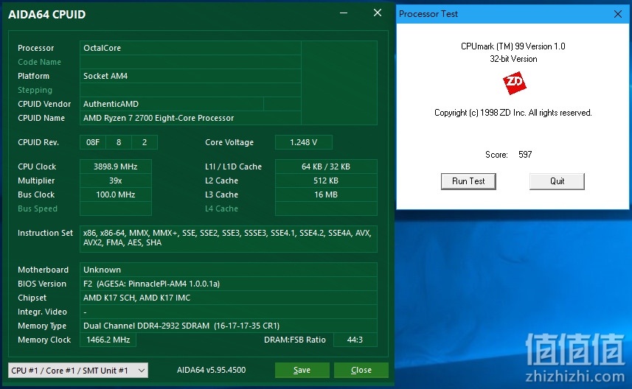Viewport: 632px width, 389px height.
Task: Open the CPU #1 / Core #1 dropdown
Action: pyautogui.click(x=78, y=371)
